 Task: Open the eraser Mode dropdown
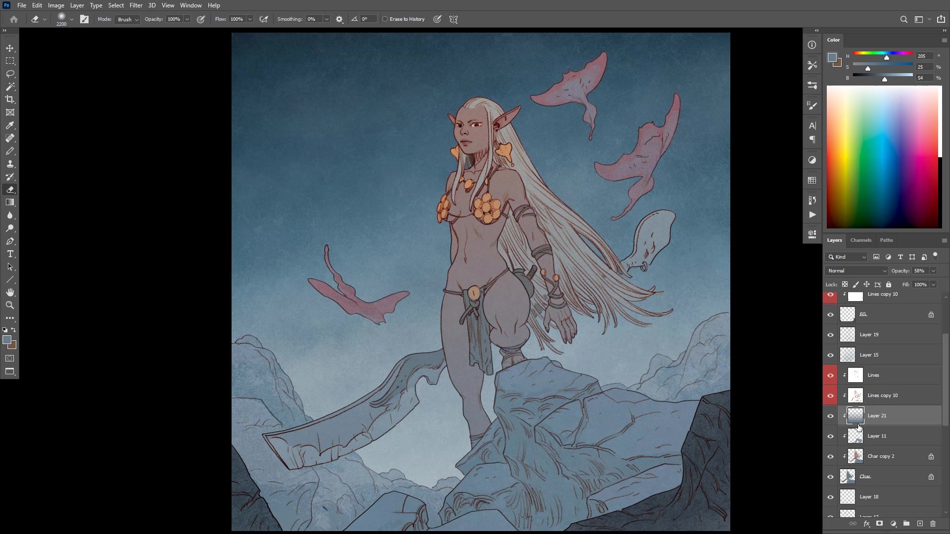click(x=127, y=19)
